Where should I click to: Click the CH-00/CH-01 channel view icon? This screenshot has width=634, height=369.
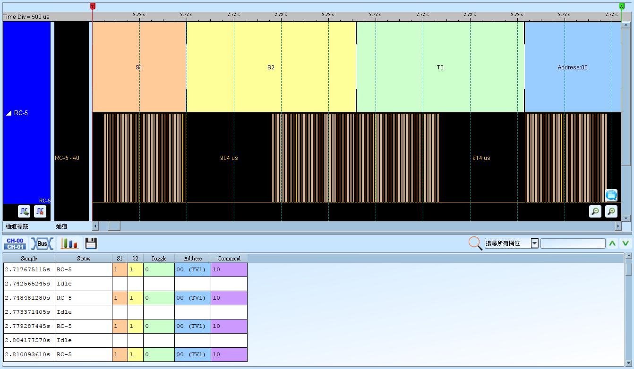(15, 243)
